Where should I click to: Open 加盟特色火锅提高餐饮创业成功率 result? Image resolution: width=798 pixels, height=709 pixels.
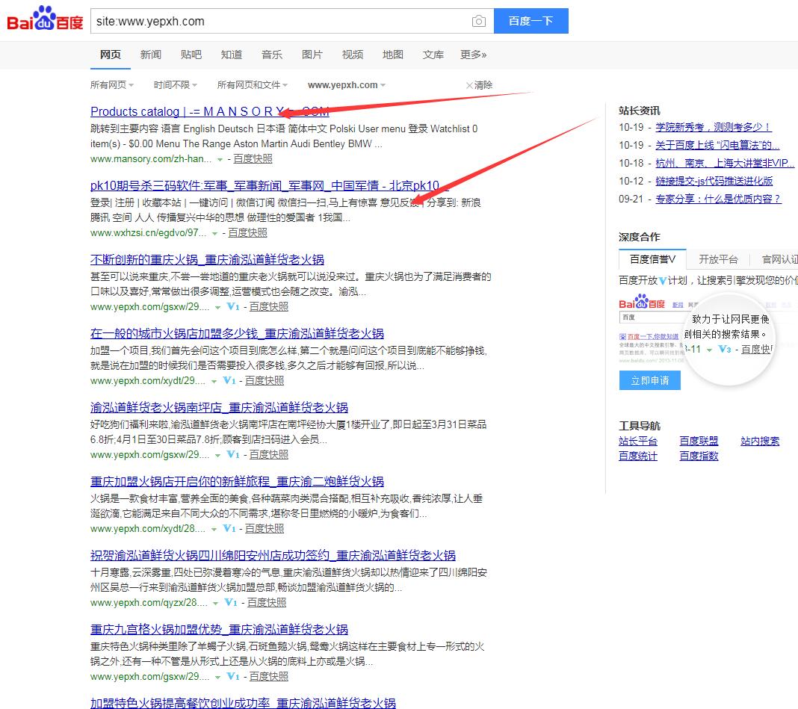coord(244,703)
